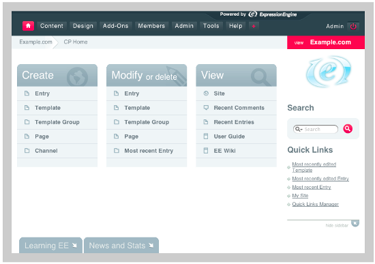Hide the sidebar with arrow icon
375x264 pixels.
[355, 223]
